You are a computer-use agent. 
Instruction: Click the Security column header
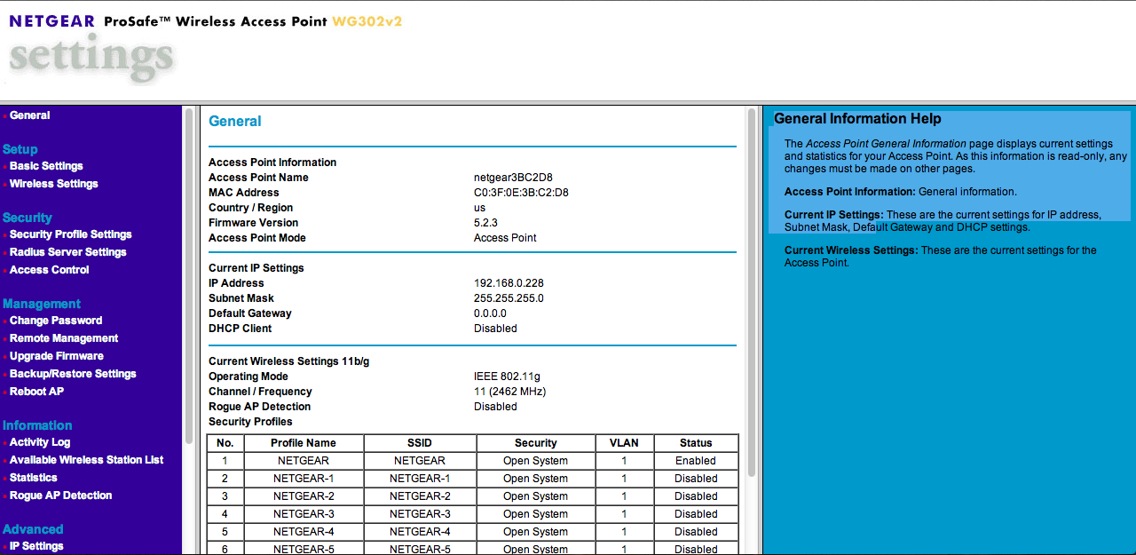tap(536, 443)
